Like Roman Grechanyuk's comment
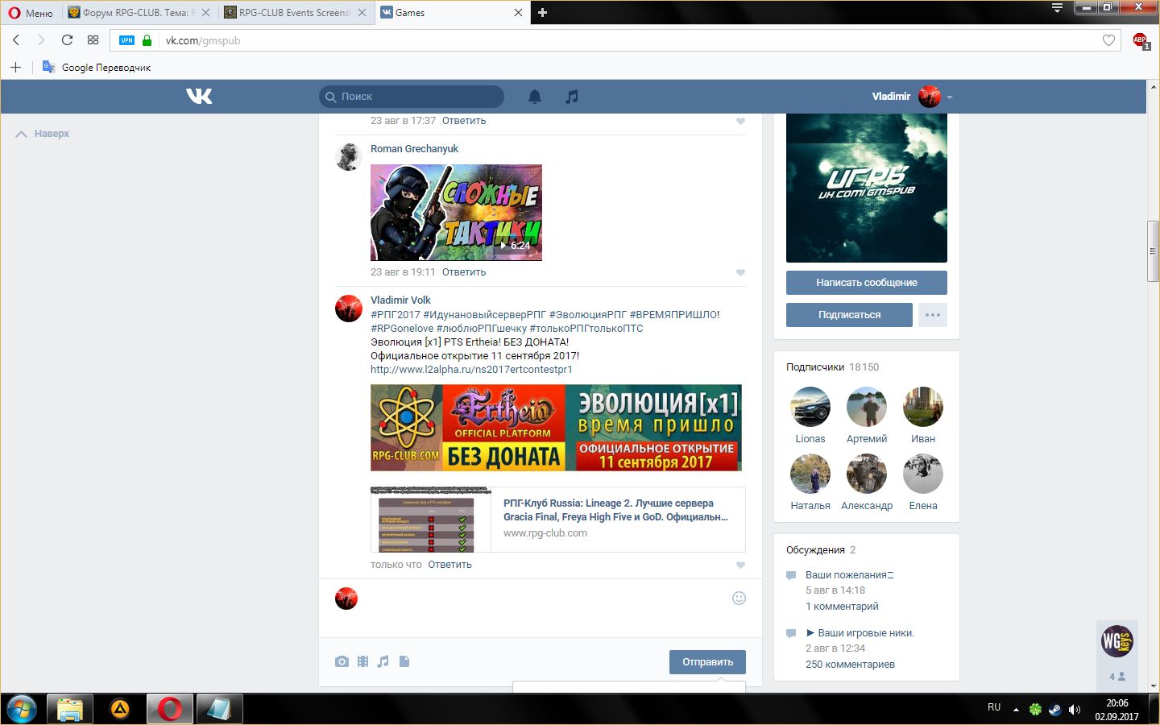 click(740, 272)
